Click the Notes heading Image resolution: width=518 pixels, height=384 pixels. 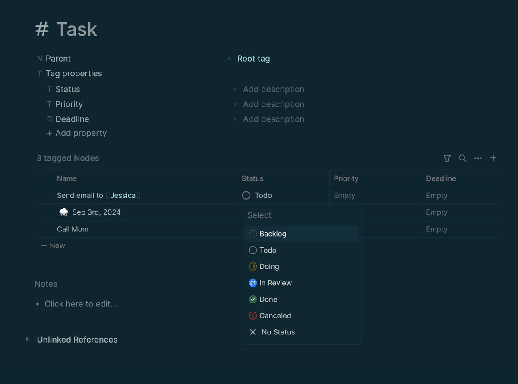coord(46,284)
